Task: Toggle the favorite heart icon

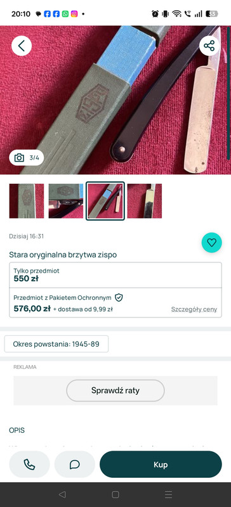Action: pyautogui.click(x=211, y=243)
